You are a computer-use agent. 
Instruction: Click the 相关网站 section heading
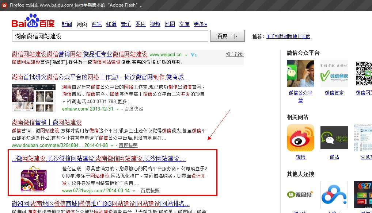297,117
